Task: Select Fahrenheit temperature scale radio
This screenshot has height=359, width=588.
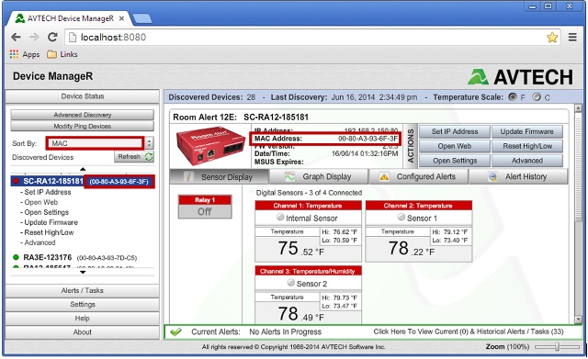Action: tap(513, 97)
